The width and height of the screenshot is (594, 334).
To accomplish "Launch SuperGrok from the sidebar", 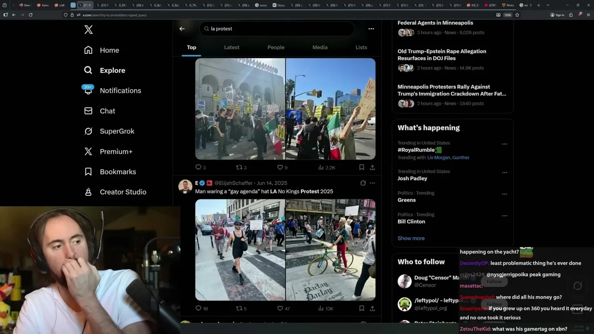I will pyautogui.click(x=109, y=131).
